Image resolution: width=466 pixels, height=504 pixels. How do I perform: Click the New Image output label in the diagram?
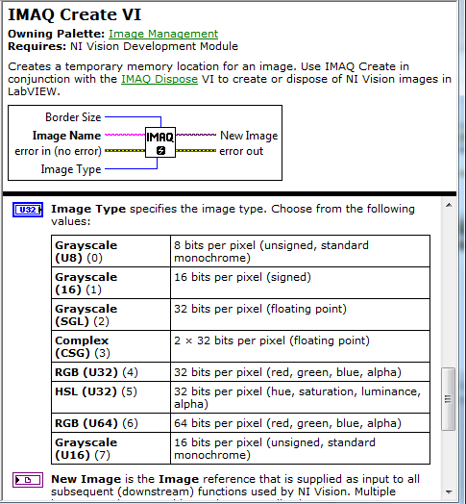[249, 136]
